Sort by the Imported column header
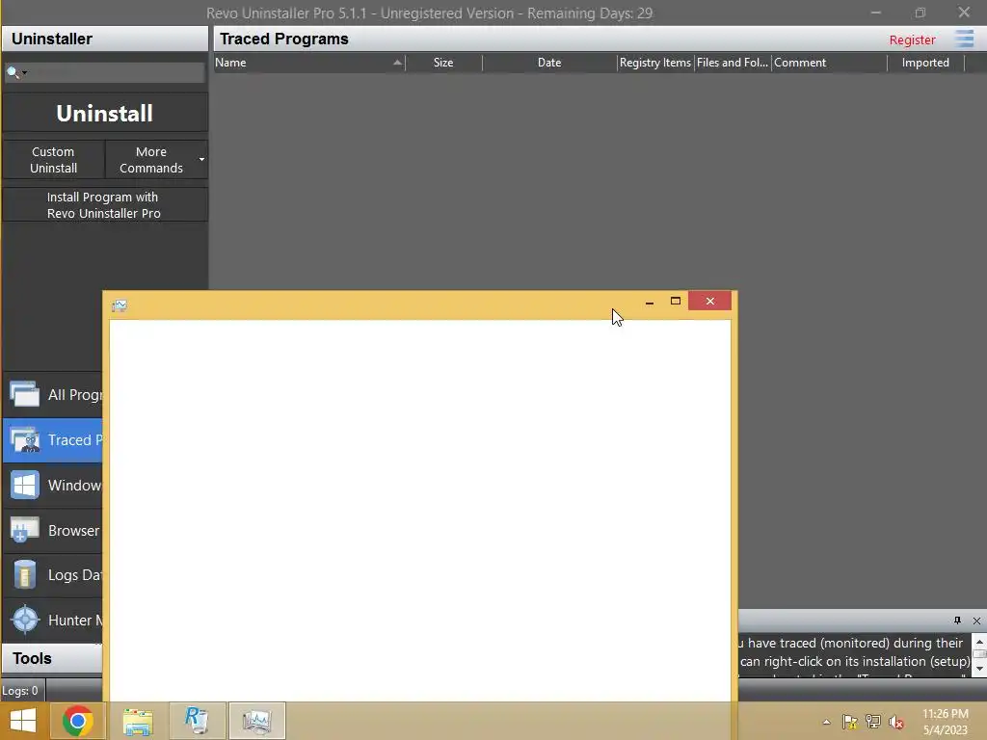987x740 pixels. [925, 63]
